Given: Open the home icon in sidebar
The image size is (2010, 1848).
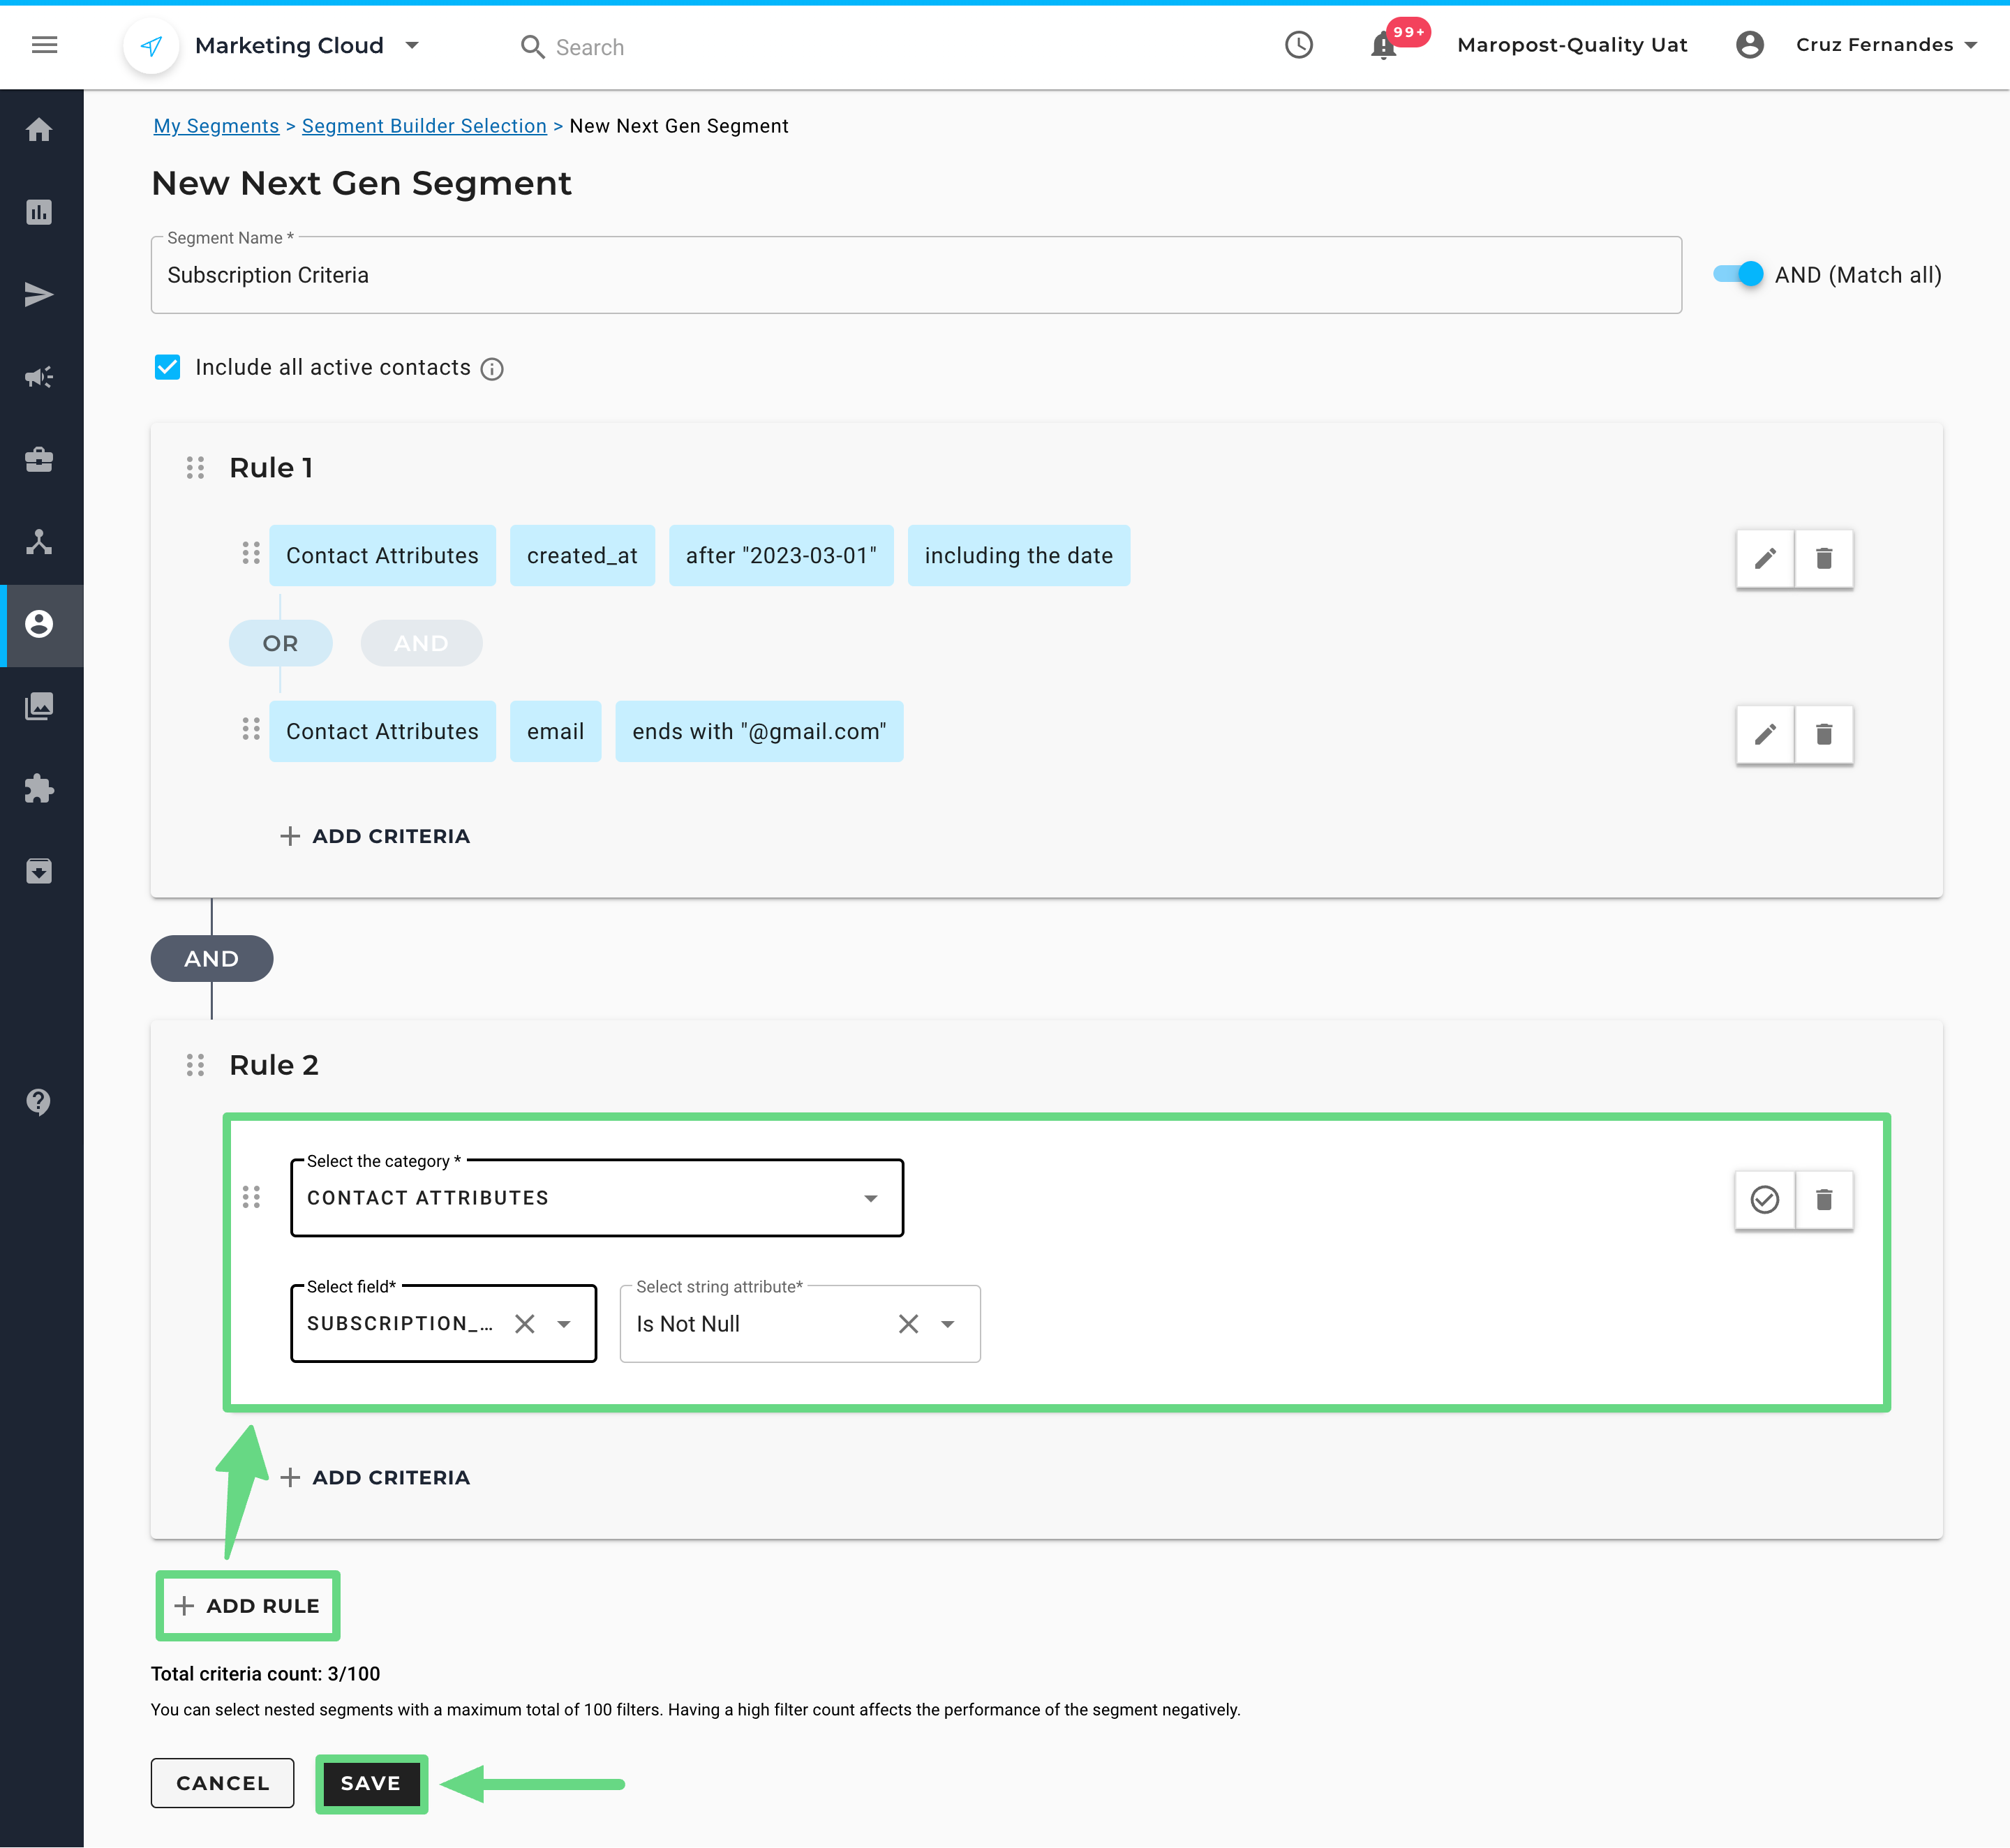Looking at the screenshot, I should tap(39, 130).
